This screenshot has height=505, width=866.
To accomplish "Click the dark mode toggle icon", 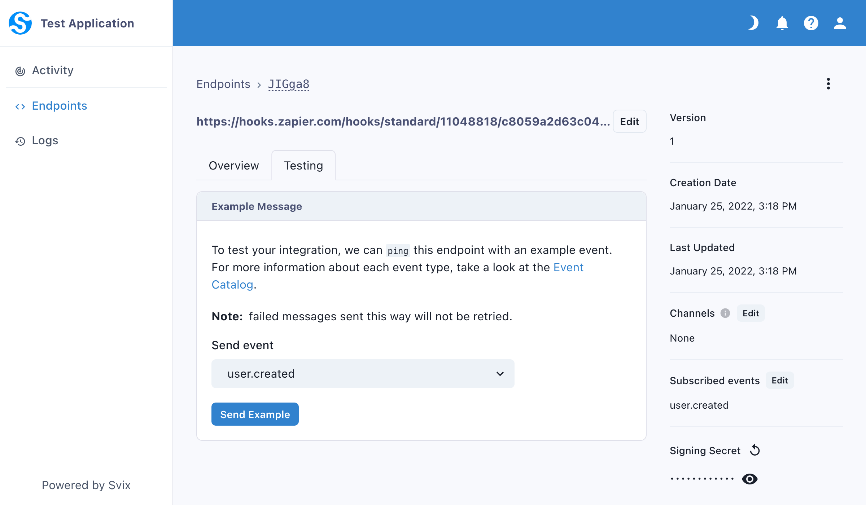I will pos(753,24).
